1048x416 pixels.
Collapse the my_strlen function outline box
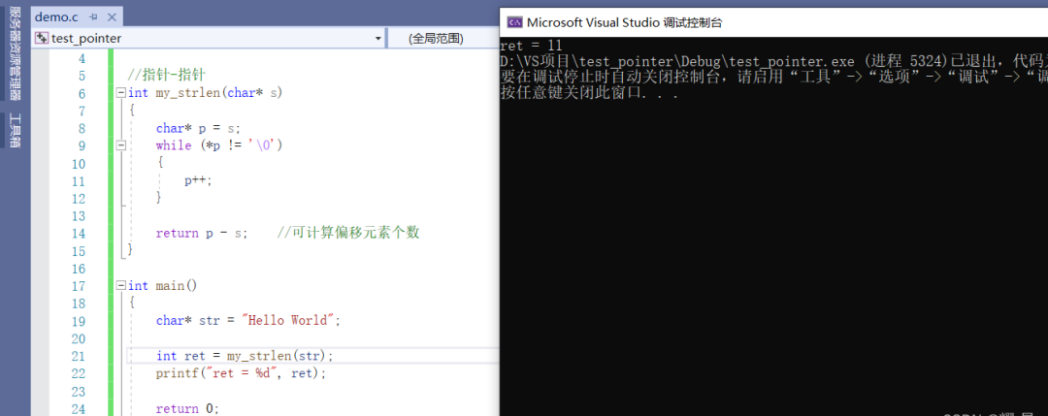coord(121,93)
